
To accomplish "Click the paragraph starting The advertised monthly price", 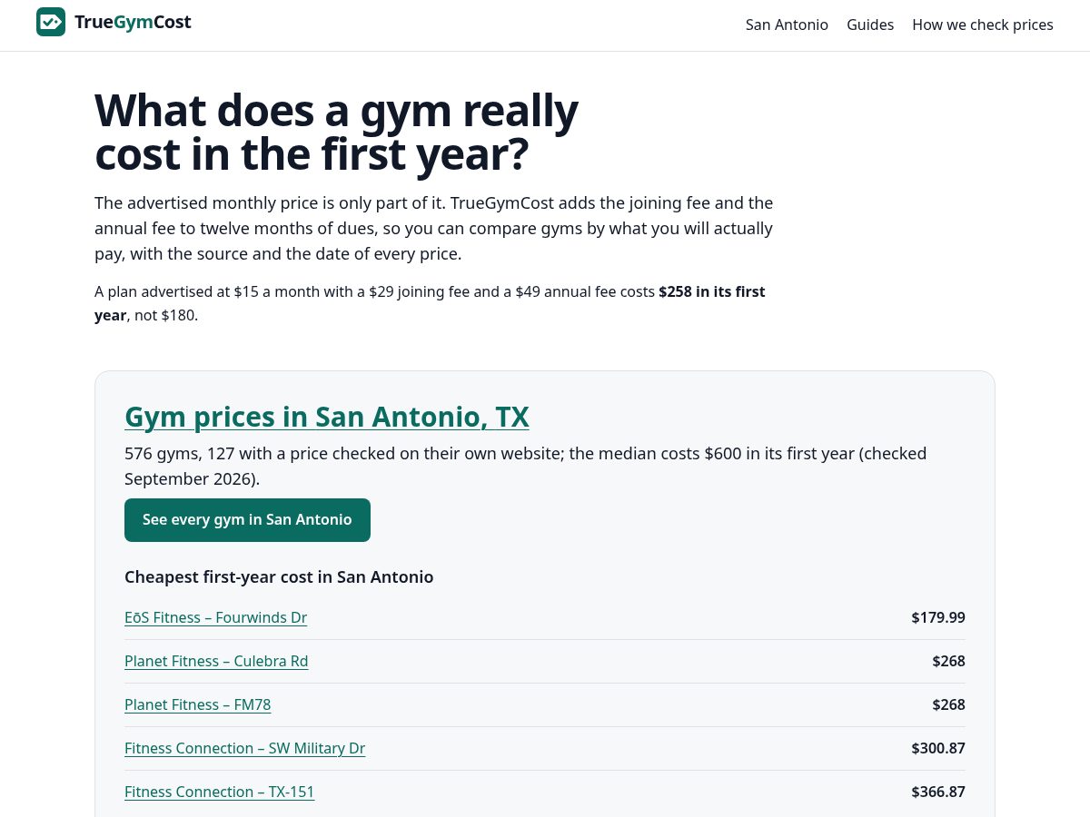I will 434,228.
